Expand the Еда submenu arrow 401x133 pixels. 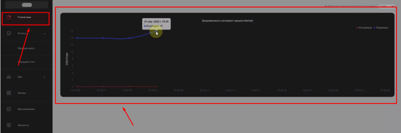pyautogui.click(x=44, y=77)
